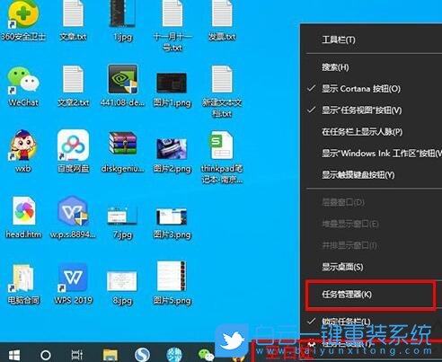Click the green globe taskbar icon

pos(174,355)
